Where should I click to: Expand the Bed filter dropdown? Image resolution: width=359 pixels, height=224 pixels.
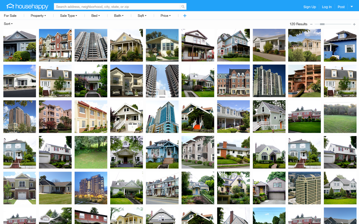tap(95, 16)
